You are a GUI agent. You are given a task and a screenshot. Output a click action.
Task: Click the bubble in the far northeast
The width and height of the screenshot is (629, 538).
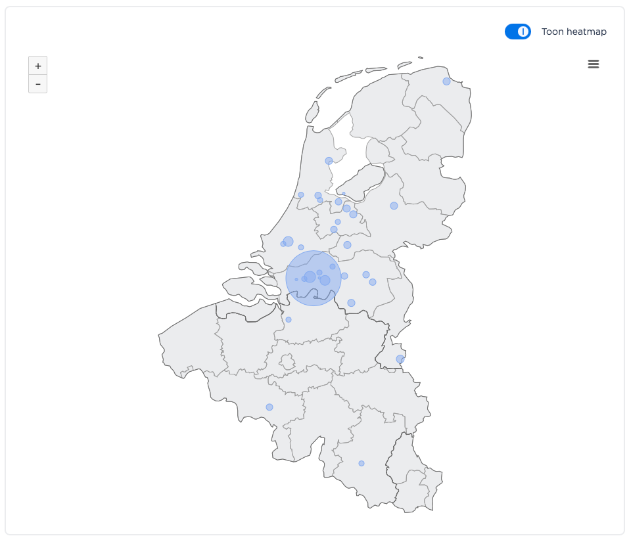point(447,81)
